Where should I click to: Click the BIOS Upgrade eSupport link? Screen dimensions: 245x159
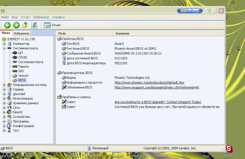(158, 102)
